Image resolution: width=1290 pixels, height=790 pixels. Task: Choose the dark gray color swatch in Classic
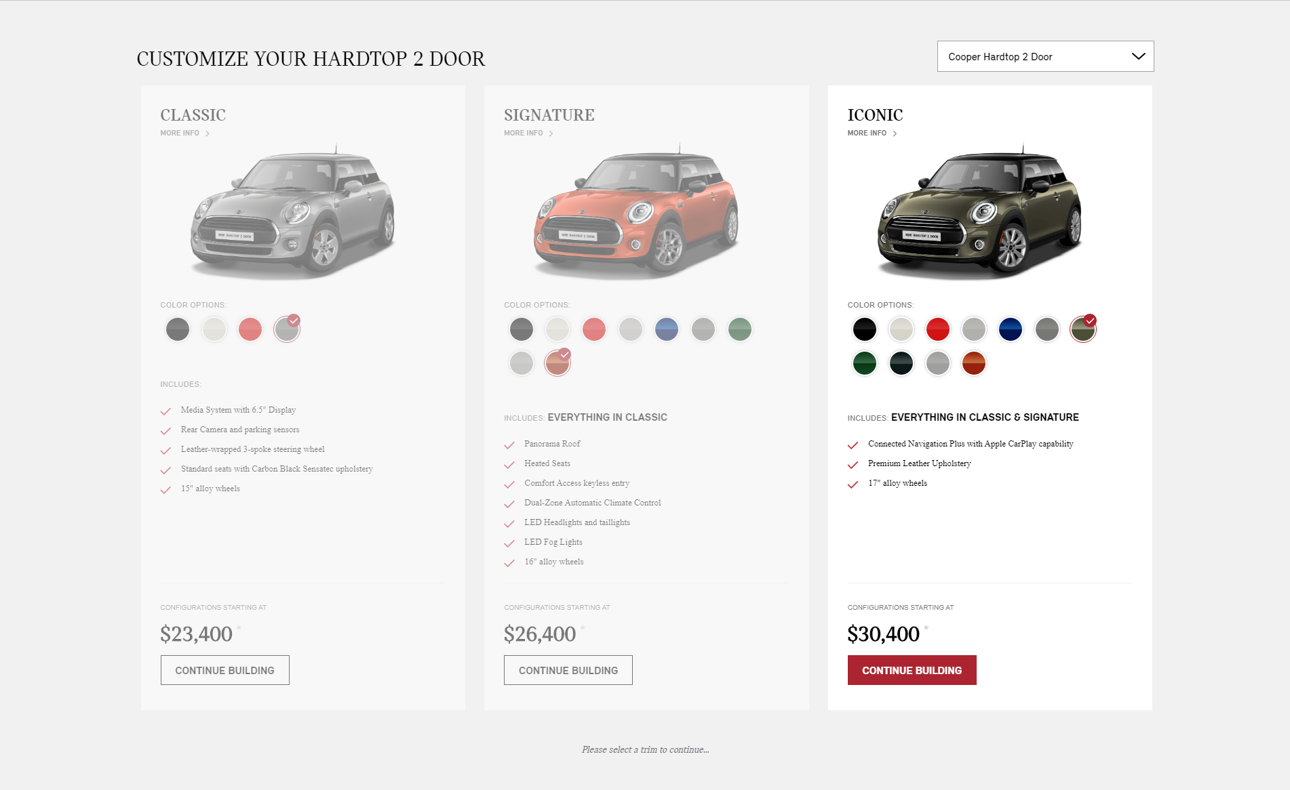[x=178, y=329]
